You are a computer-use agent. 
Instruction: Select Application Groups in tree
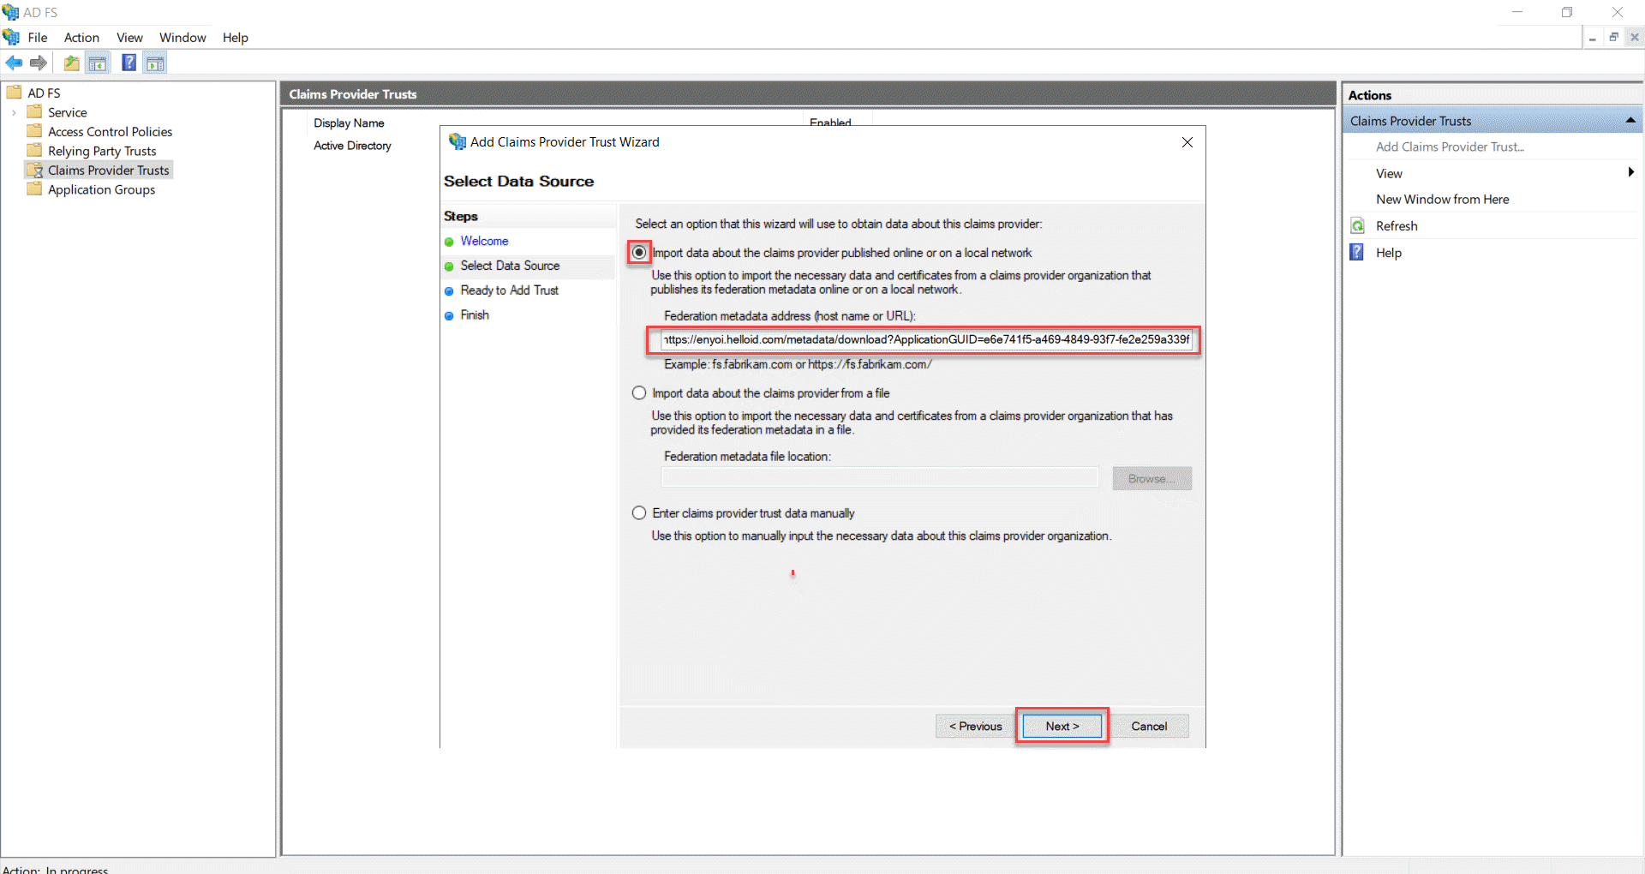101,189
